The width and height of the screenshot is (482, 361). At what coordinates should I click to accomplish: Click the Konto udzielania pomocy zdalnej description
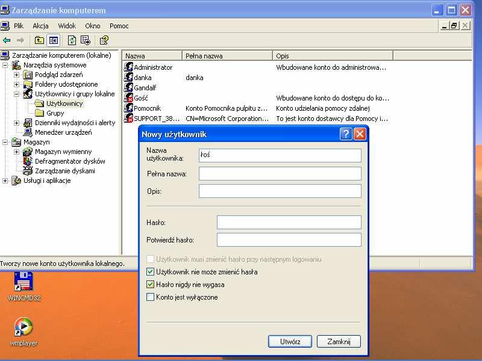(x=323, y=108)
